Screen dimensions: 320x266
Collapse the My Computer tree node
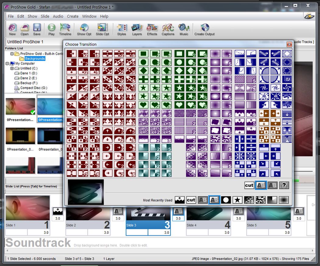click(x=7, y=64)
